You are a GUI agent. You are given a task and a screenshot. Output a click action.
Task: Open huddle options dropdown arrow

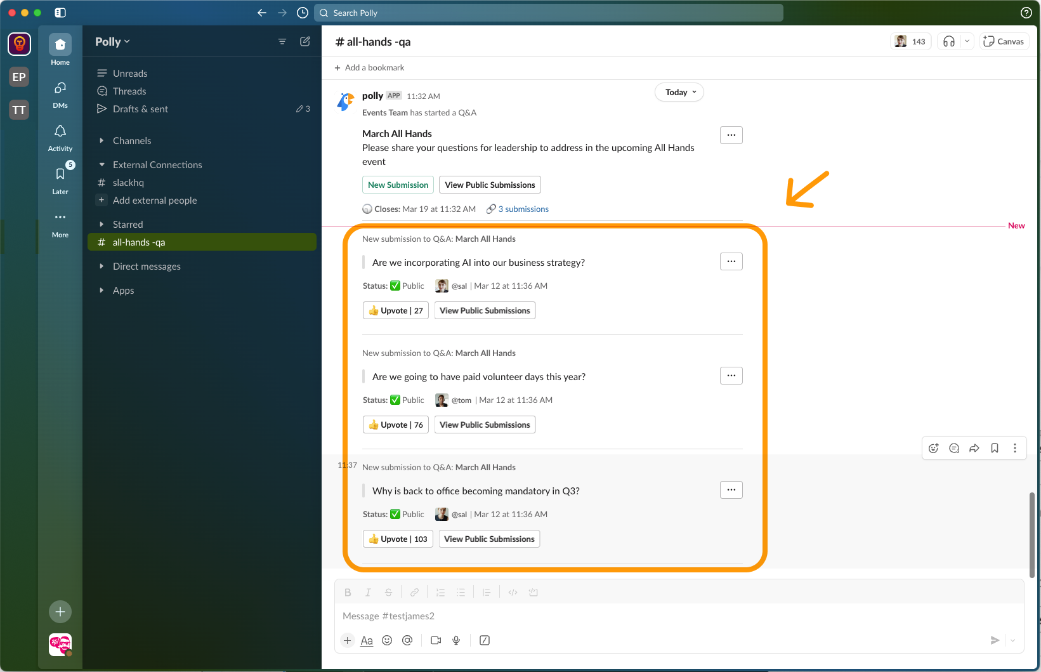click(967, 41)
